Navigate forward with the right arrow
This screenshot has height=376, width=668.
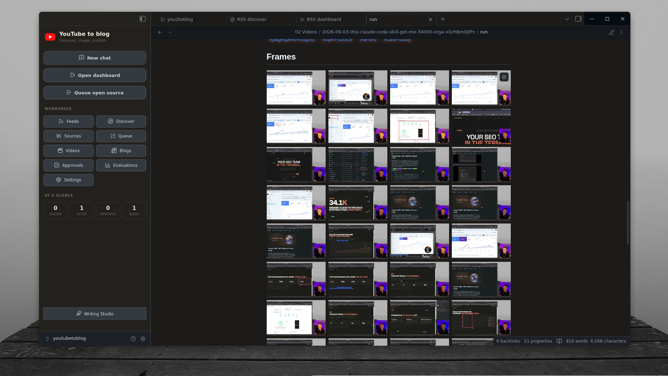click(170, 32)
